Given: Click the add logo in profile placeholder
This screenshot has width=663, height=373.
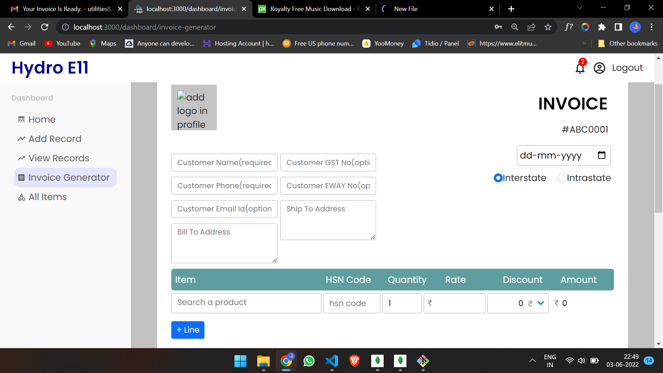Looking at the screenshot, I should click(194, 107).
